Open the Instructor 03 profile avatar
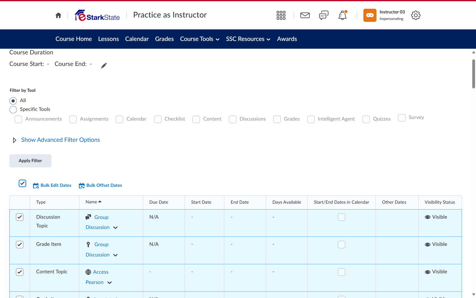The image size is (476, 298). pos(370,15)
